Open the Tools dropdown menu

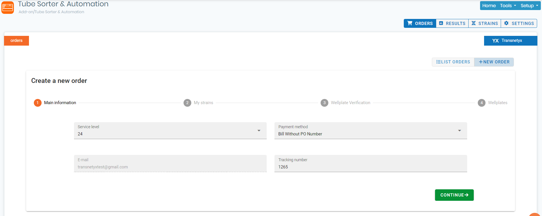(x=508, y=6)
